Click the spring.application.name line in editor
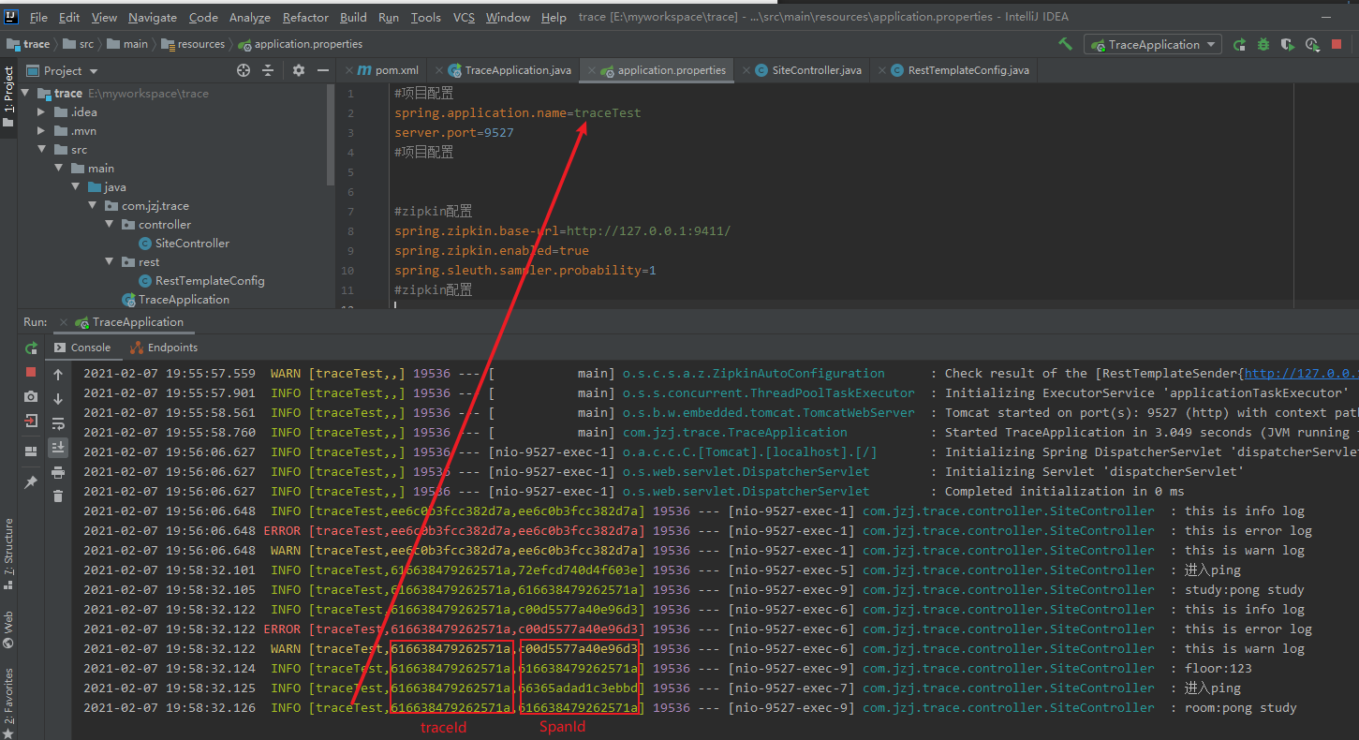Screen dimensions: 1359x740 518,112
